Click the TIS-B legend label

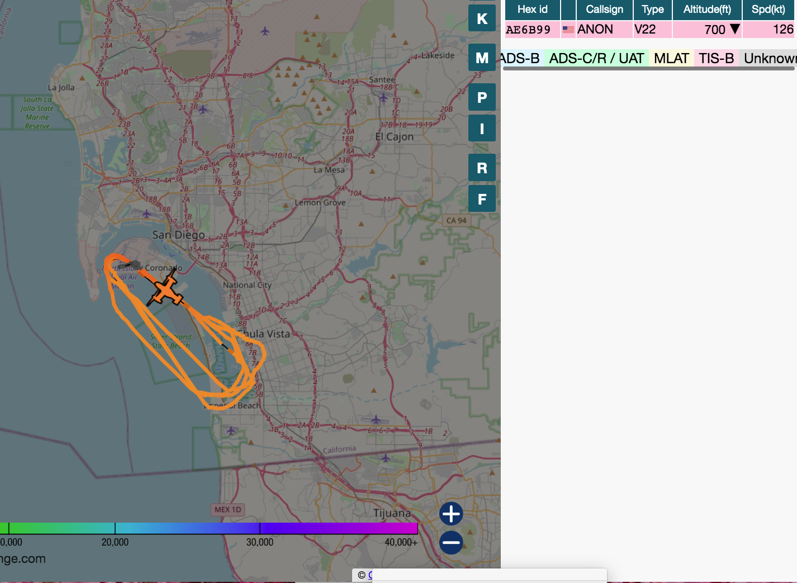[x=716, y=58]
